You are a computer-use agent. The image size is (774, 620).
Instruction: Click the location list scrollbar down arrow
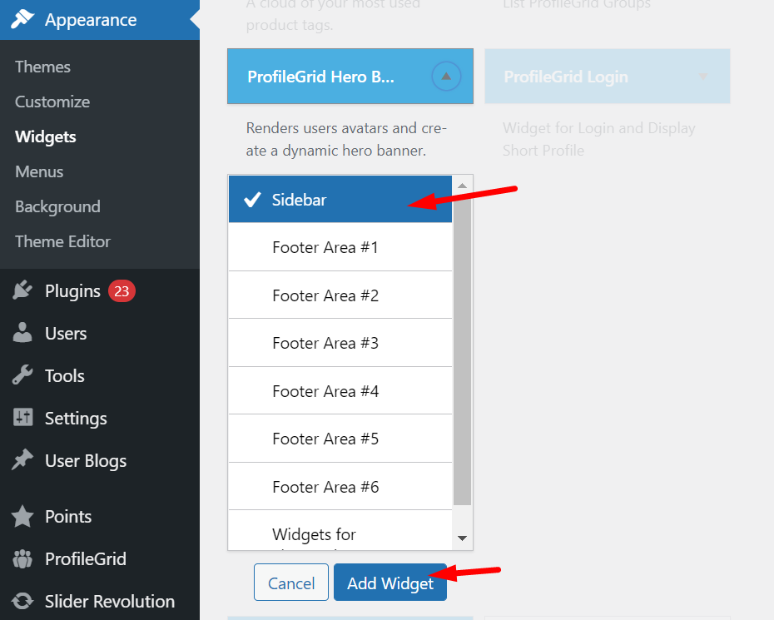463,538
